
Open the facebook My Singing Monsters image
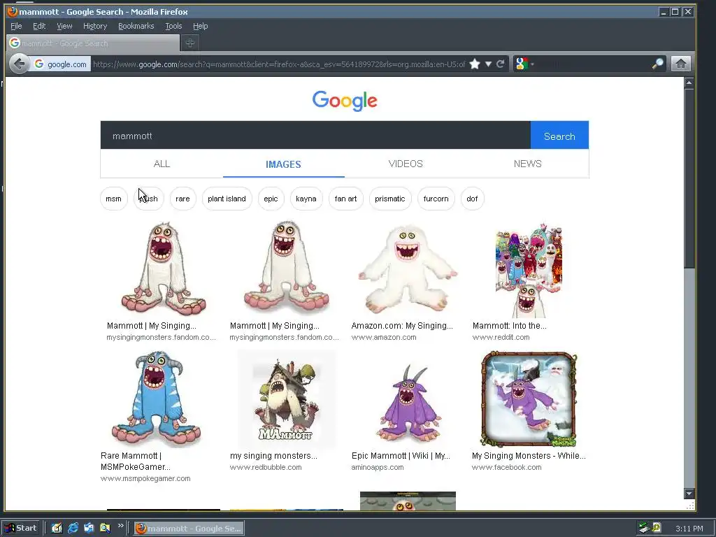click(x=529, y=399)
